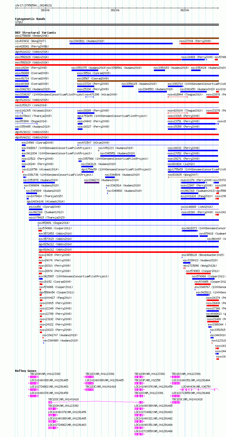This screenshot has height=437, width=226.
Task: Click esv2715896 (Wong2012b) label
Action: coord(200,266)
